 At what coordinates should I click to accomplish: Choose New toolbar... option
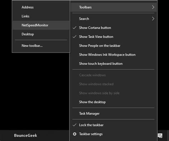click(41, 46)
